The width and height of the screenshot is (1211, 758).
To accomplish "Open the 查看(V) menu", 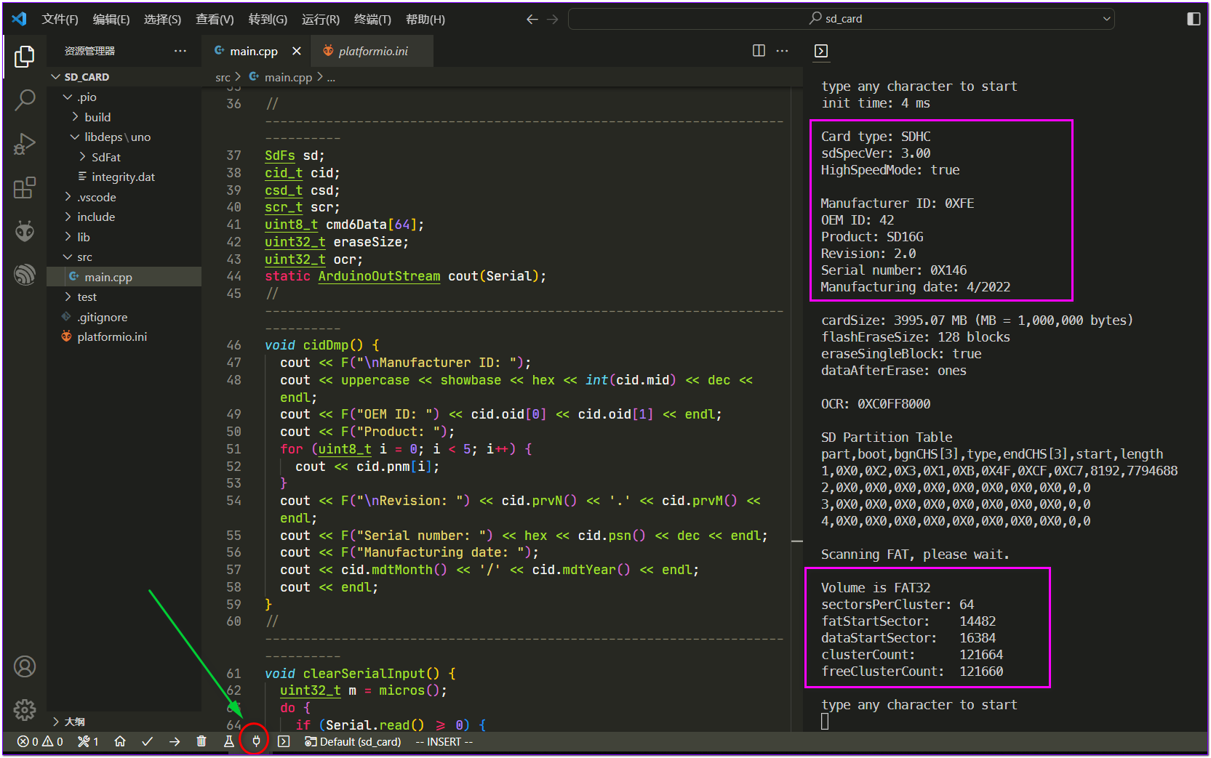I will tap(215, 20).
